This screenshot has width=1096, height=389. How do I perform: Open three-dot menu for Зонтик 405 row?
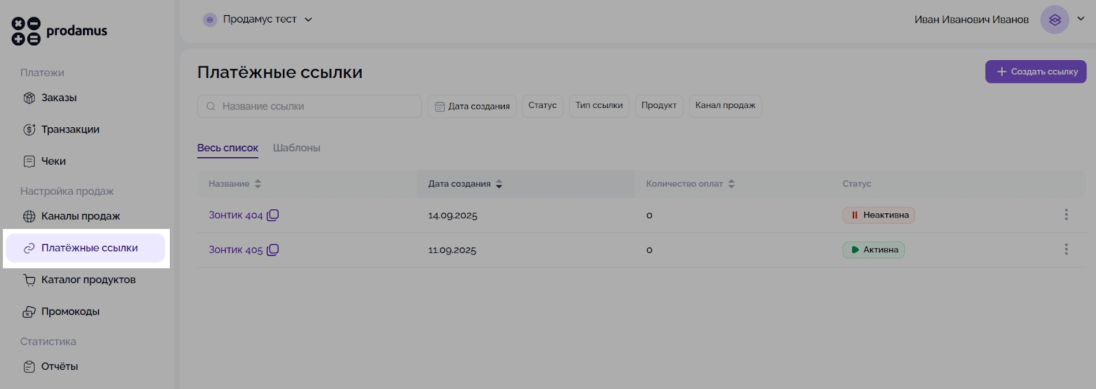[x=1066, y=250]
